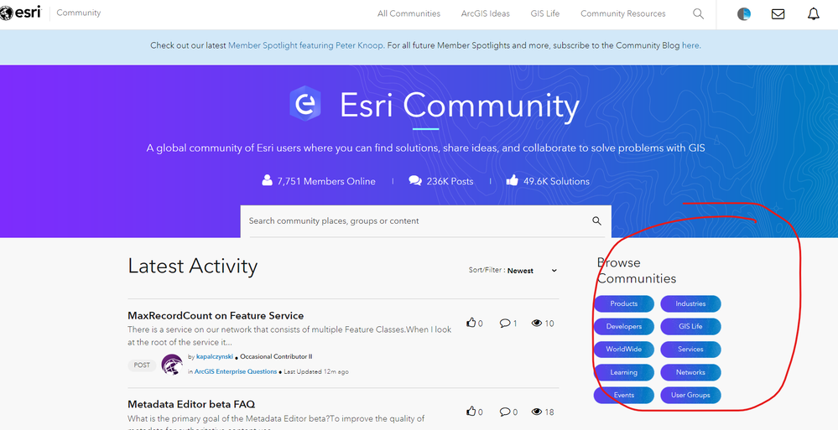
Task: Browse the Networks communities button
Action: [690, 372]
